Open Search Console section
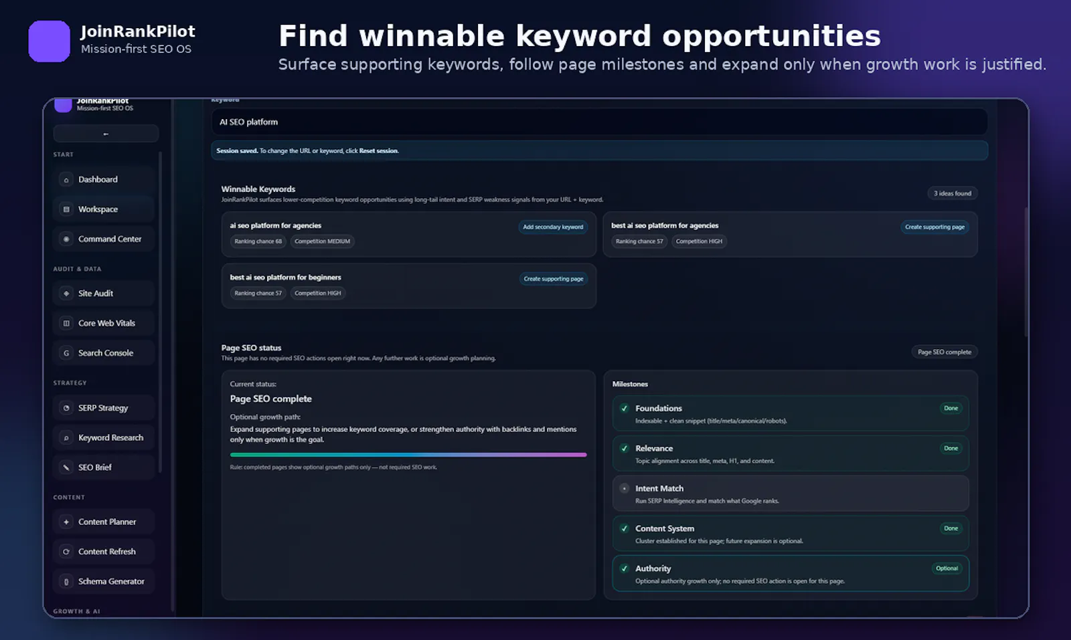The image size is (1071, 640). [104, 353]
